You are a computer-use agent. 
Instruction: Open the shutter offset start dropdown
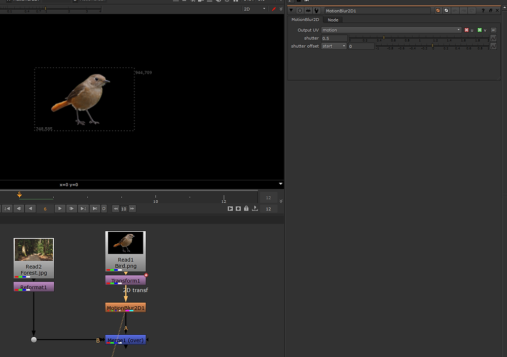[334, 46]
